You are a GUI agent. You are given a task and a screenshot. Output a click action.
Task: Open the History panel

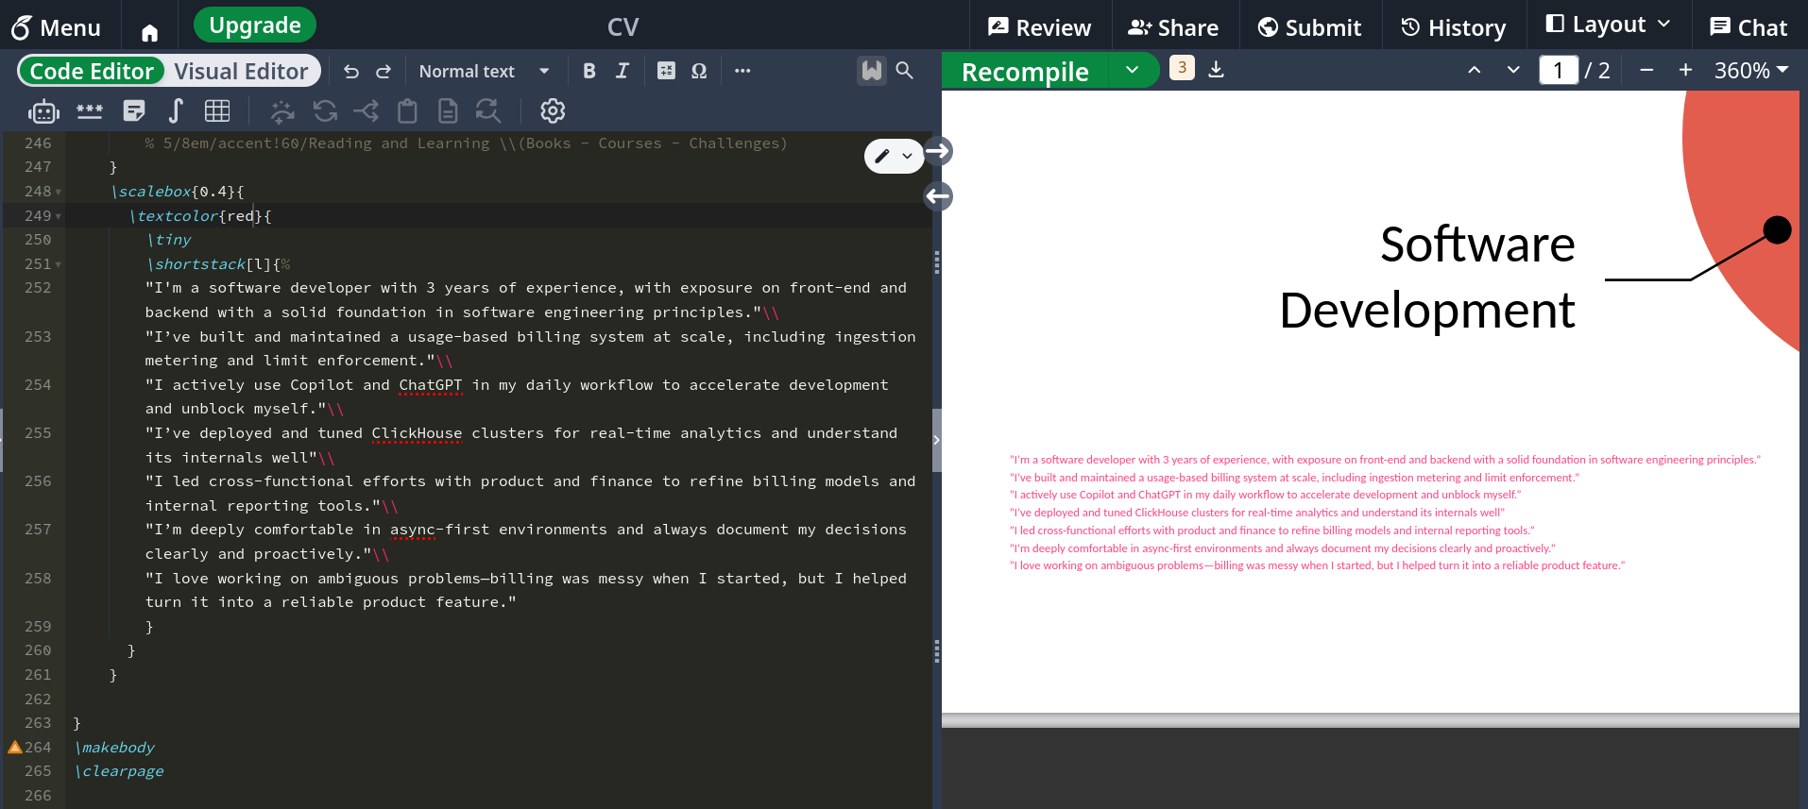click(x=1453, y=27)
